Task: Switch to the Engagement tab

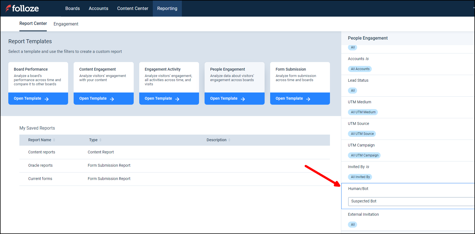Action: click(66, 24)
